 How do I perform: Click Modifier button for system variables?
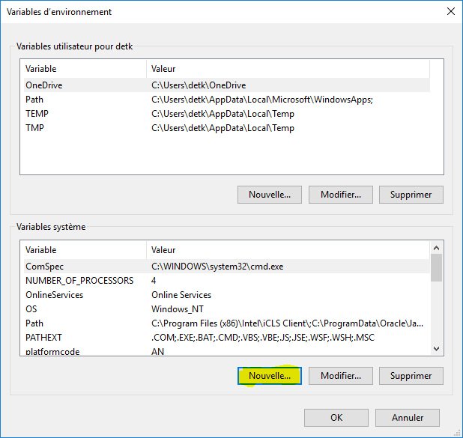point(341,376)
